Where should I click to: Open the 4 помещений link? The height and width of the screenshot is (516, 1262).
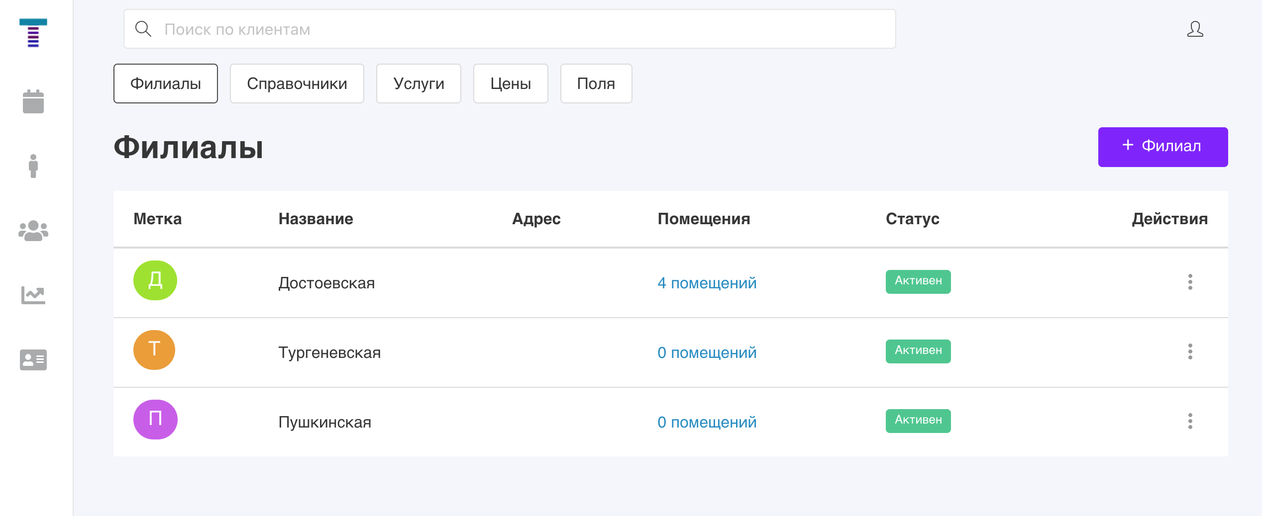coord(707,283)
